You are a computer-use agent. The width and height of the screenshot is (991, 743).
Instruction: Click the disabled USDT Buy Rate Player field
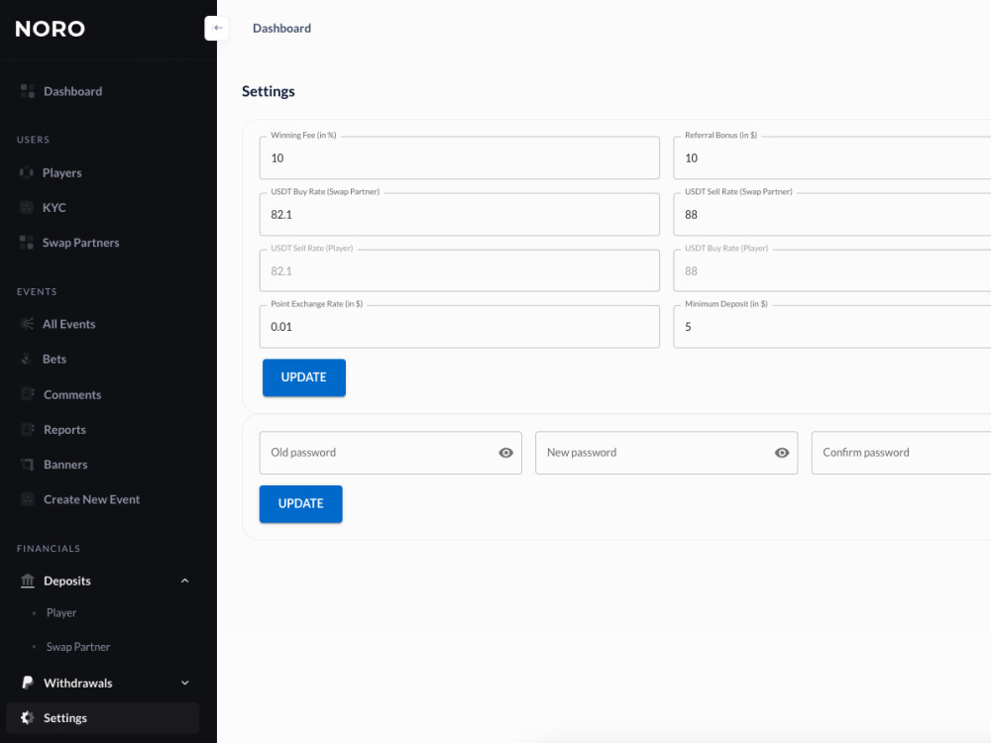click(x=832, y=270)
